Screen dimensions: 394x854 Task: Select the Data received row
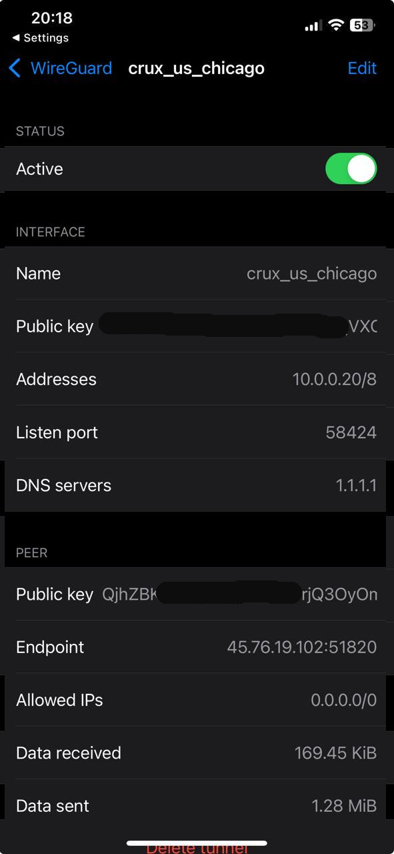tap(196, 753)
